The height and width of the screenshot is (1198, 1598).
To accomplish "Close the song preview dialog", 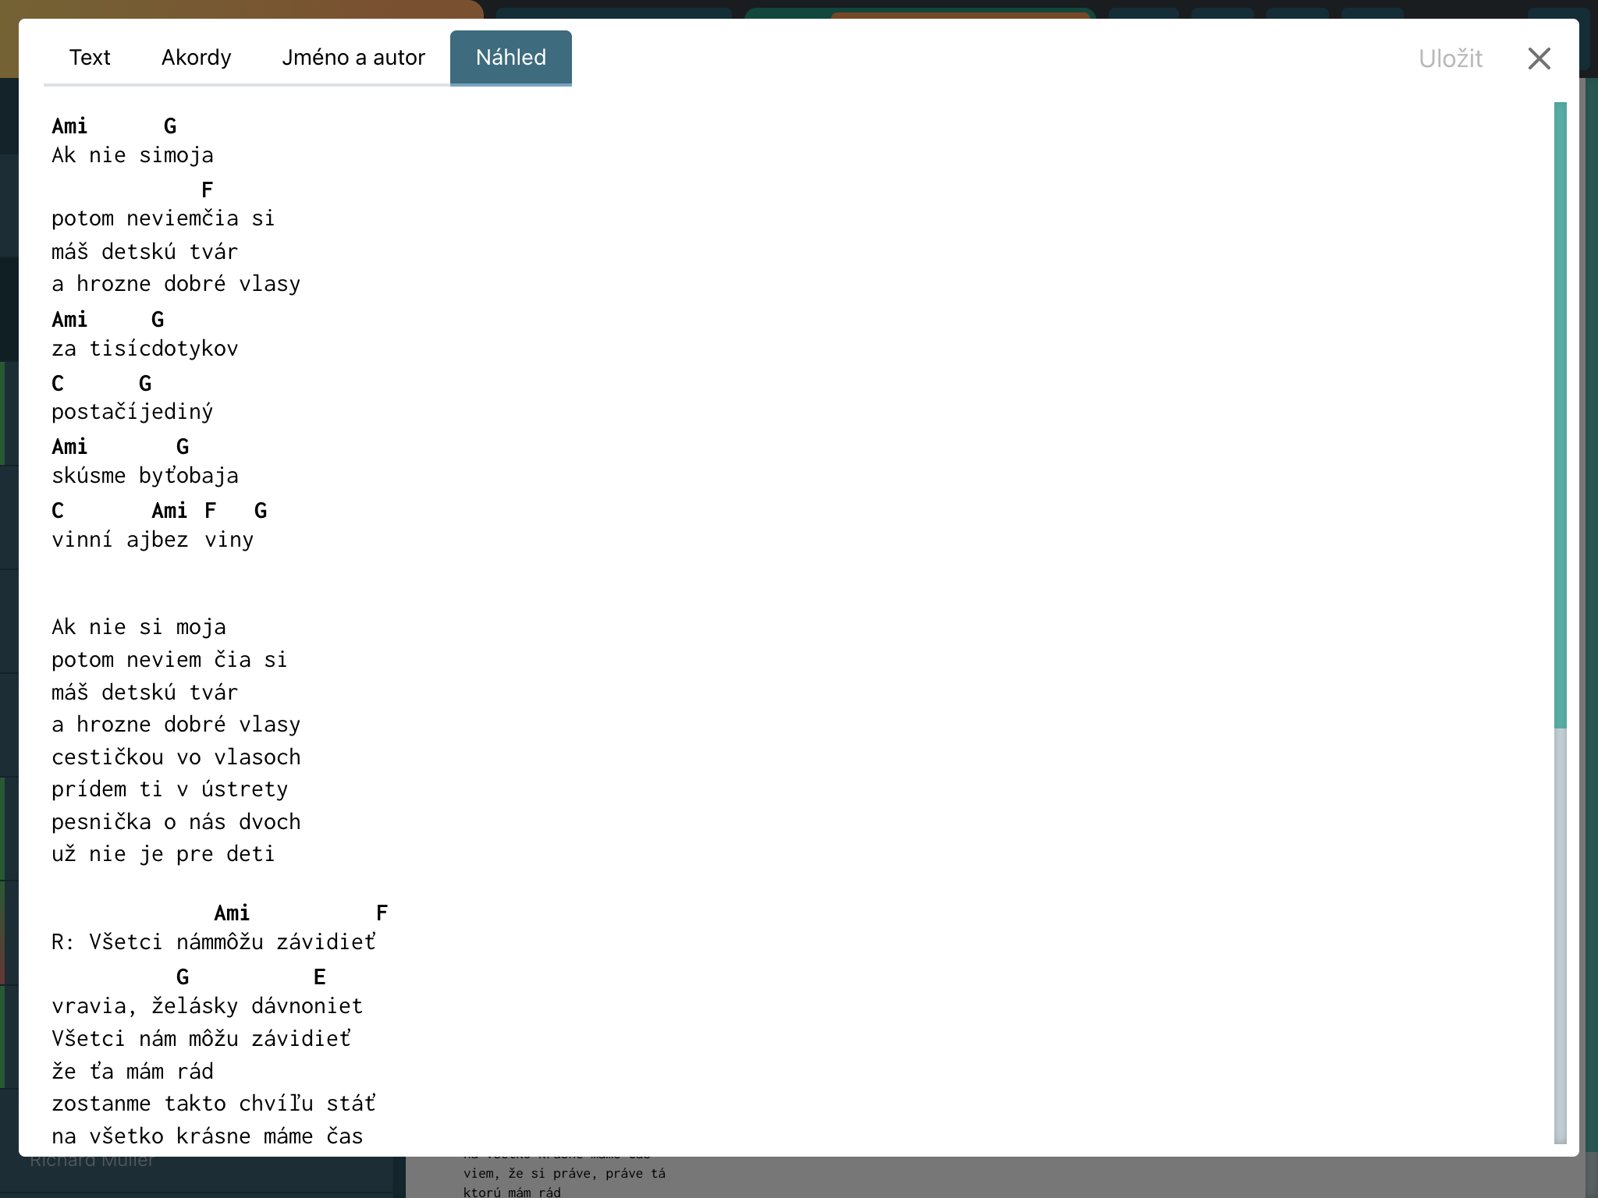I will (1539, 58).
